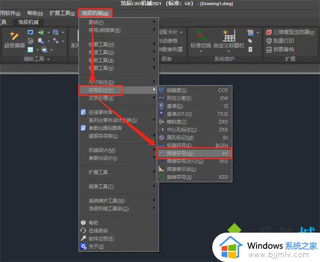Click the blue and red diamonds icon
Screen dimensions: 320x262
pyautogui.click(x=55, y=41)
